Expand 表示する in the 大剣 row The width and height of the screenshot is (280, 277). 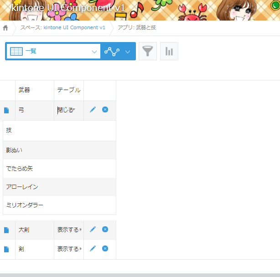coord(69,230)
